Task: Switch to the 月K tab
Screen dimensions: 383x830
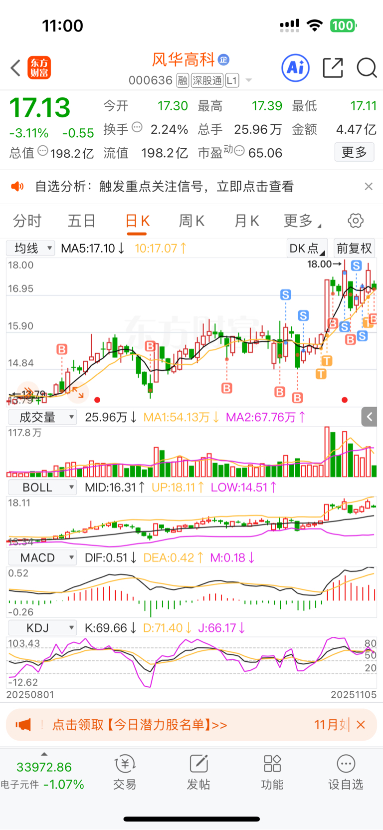Action: 247,221
